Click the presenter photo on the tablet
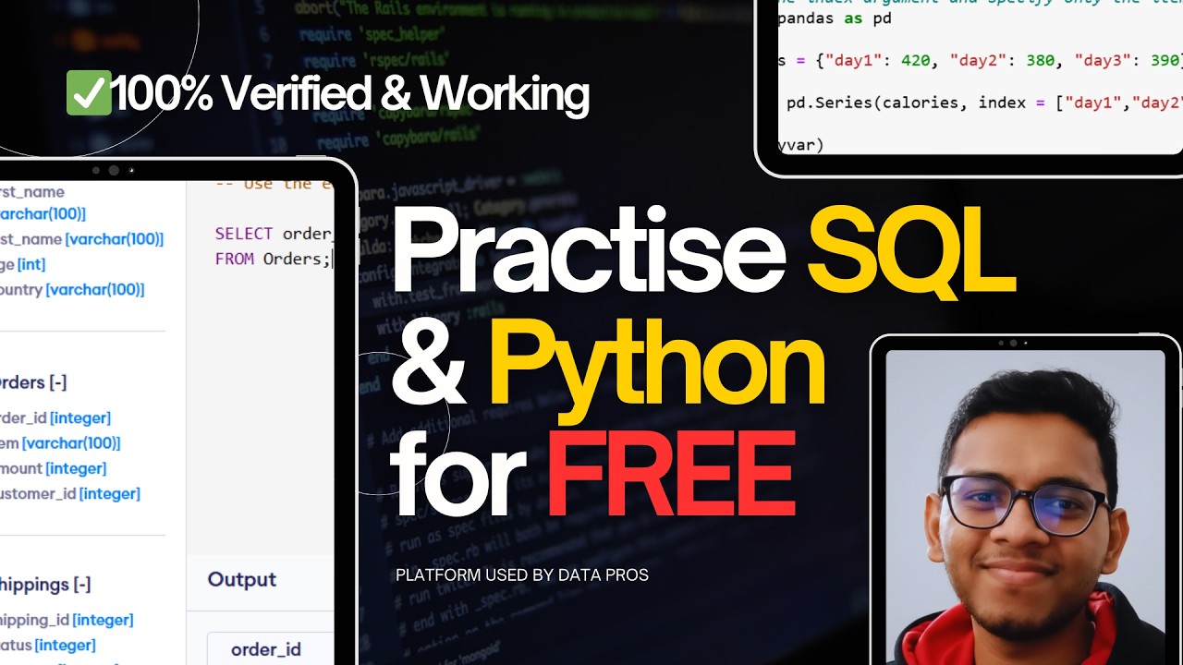This screenshot has height=665, width=1183. 1025,507
